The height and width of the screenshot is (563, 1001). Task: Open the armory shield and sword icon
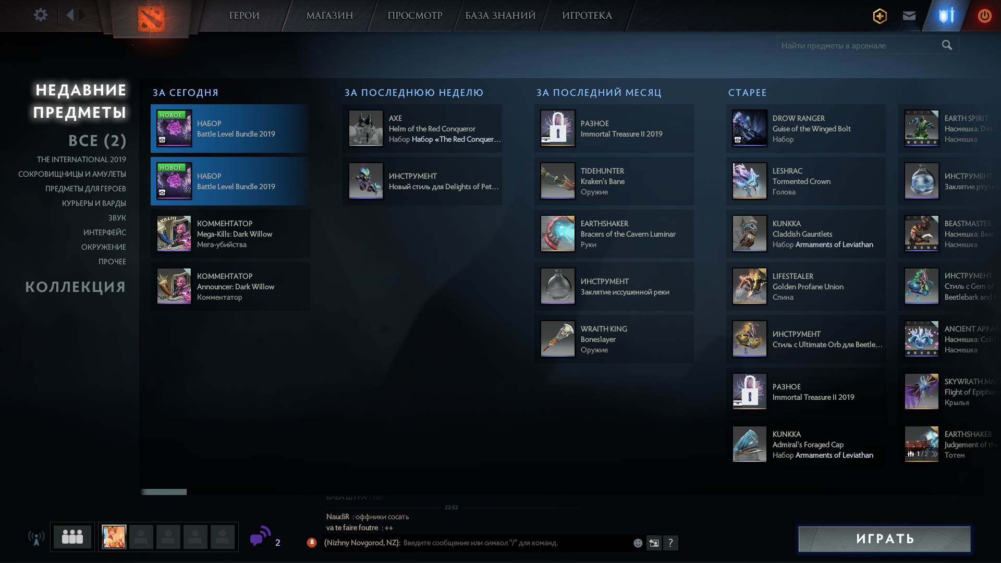(x=946, y=16)
